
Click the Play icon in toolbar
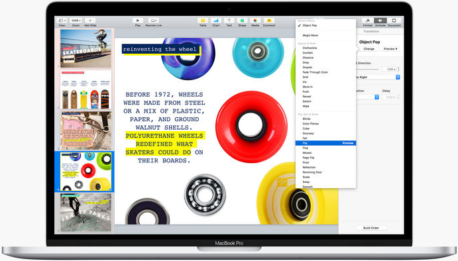pyautogui.click(x=138, y=21)
